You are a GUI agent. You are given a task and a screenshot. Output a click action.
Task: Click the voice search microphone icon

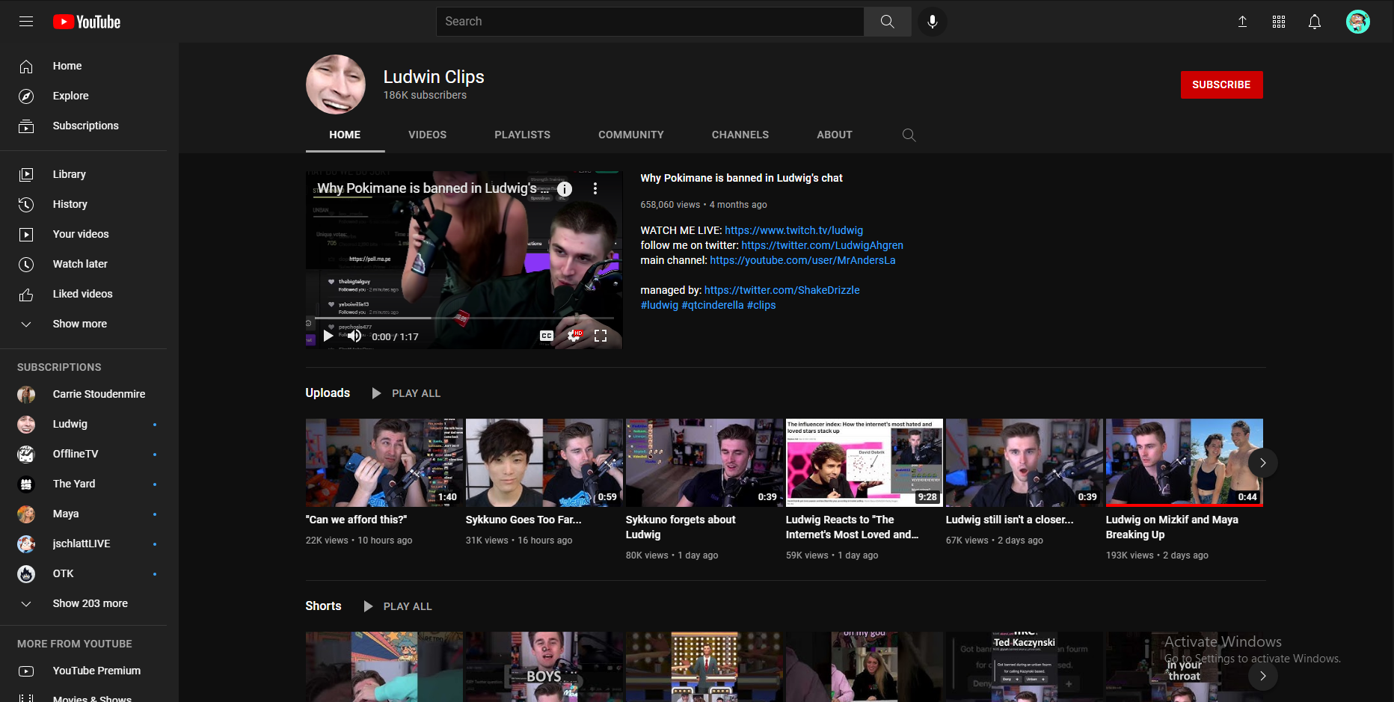click(x=932, y=22)
